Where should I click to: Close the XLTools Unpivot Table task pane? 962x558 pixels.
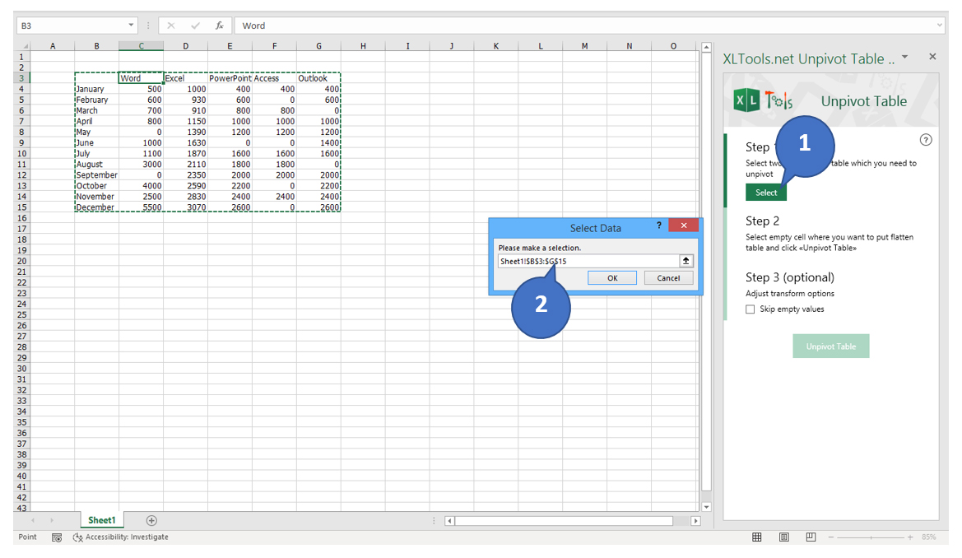tap(932, 57)
